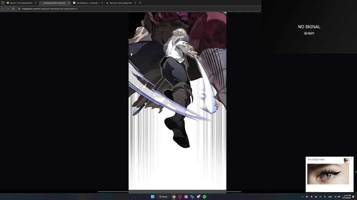Click The Cat Eye Trend ad title
The image size is (357, 200).
click(x=316, y=159)
